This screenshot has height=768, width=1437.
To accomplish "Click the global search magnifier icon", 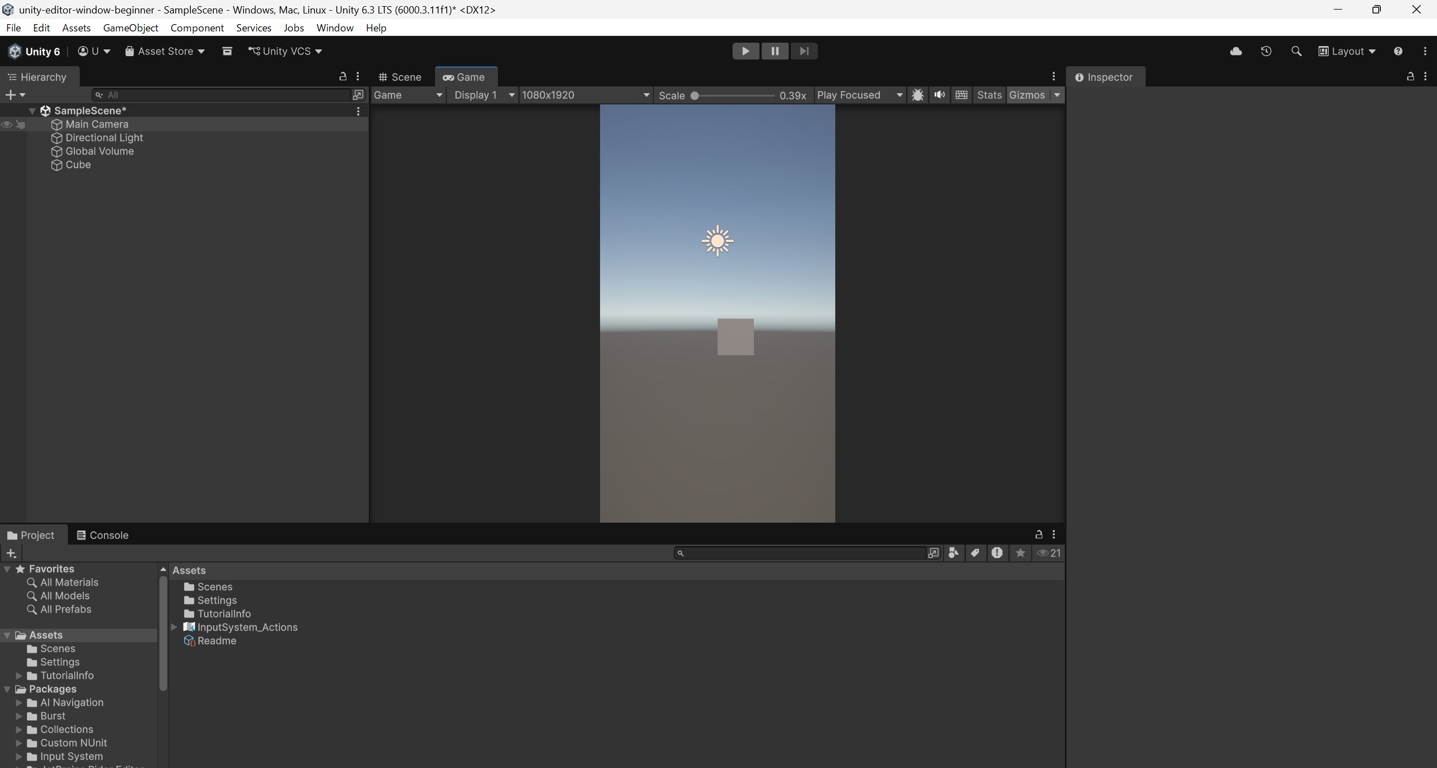I will point(1296,51).
